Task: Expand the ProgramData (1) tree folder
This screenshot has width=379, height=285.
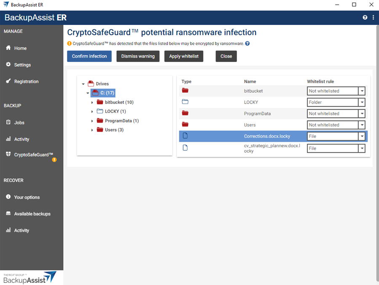Action: [92, 121]
